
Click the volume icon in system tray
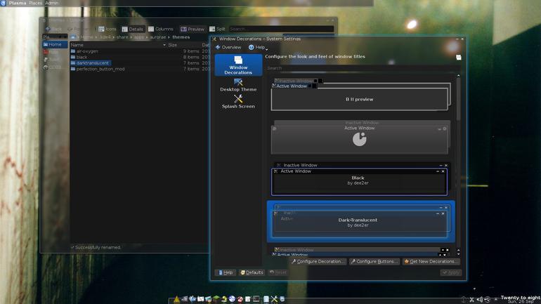pyautogui.click(x=480, y=300)
